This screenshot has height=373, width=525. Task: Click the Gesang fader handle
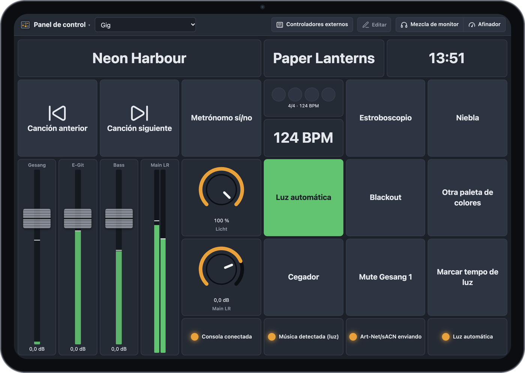pyautogui.click(x=37, y=218)
